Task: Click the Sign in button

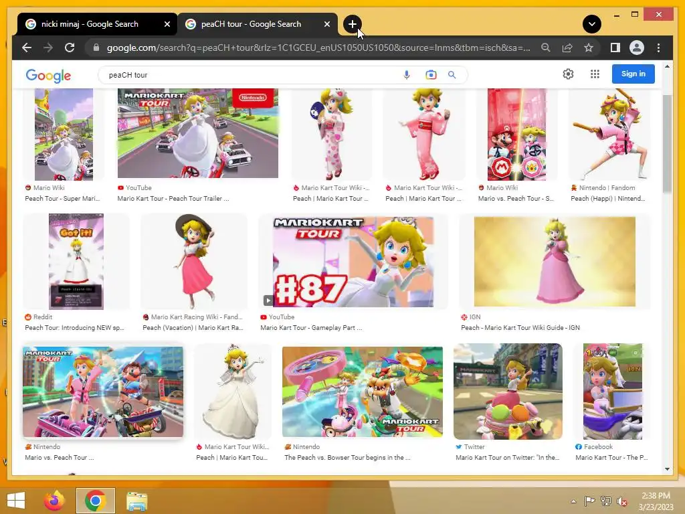Action: coord(633,74)
